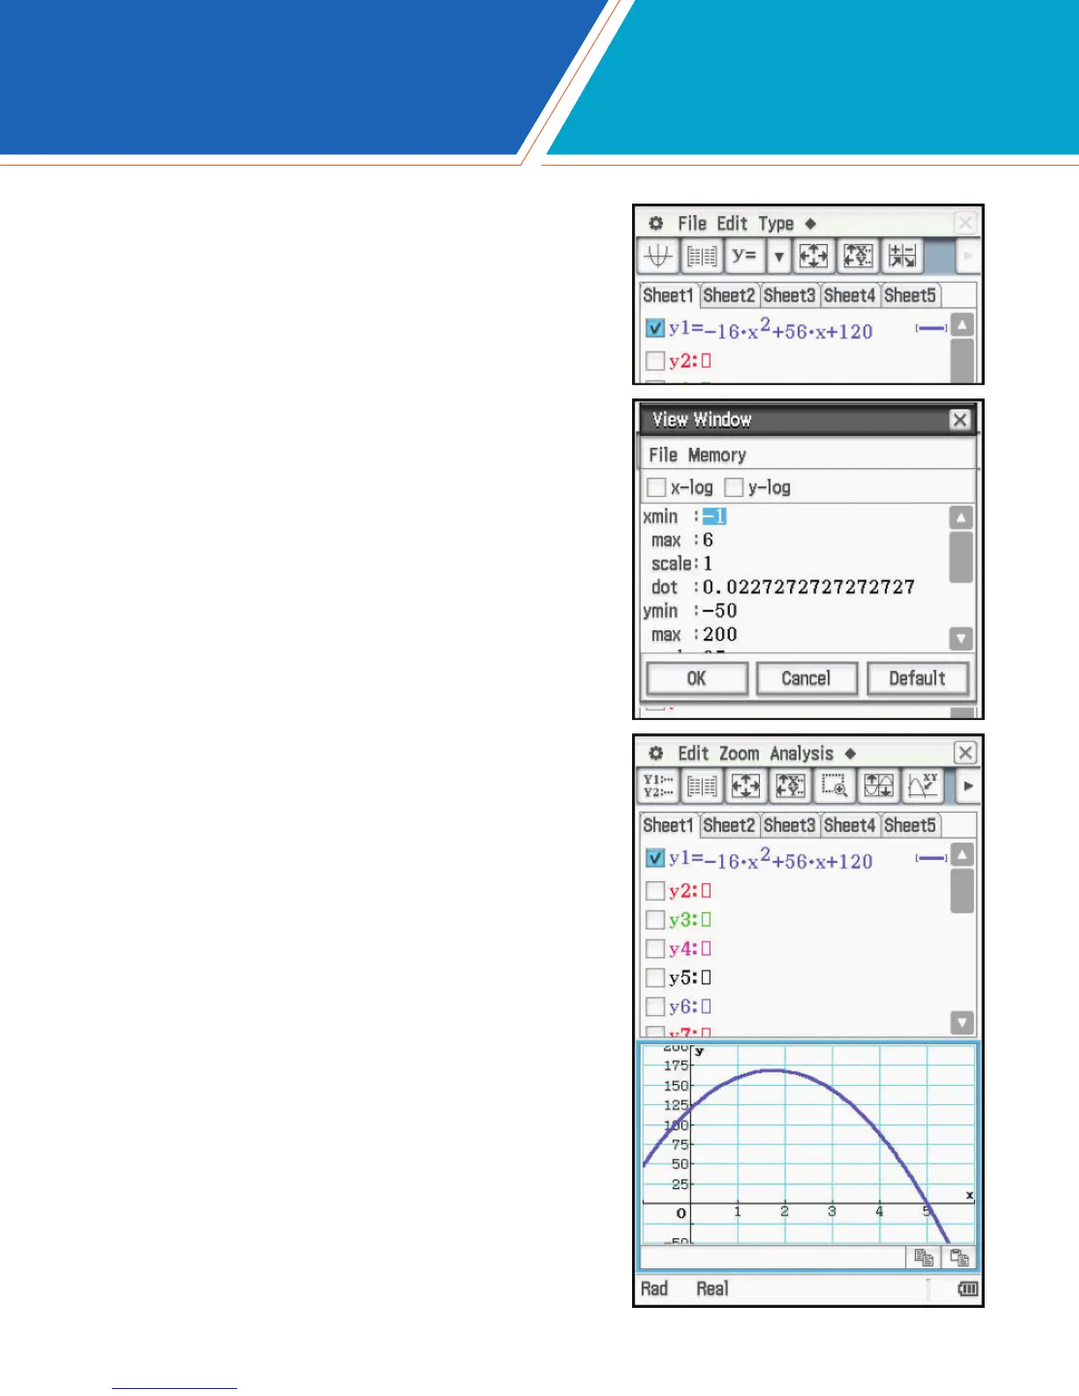The height and width of the screenshot is (1396, 1079).
Task: Open the settings gear in the Edit/Zoom/Analysis window
Action: [x=656, y=754]
